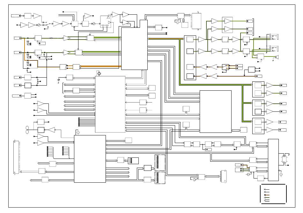Screen dimensions: 303x213
Task: Click the pinned IC package at bottom right of center
Action: click(224, 176)
